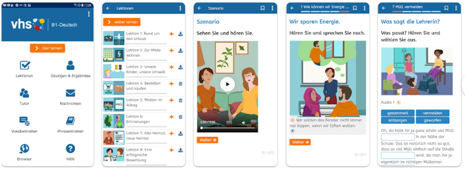Expand Lektion 3 with plus icon
Screen dimensions: 465x170
point(171,67)
